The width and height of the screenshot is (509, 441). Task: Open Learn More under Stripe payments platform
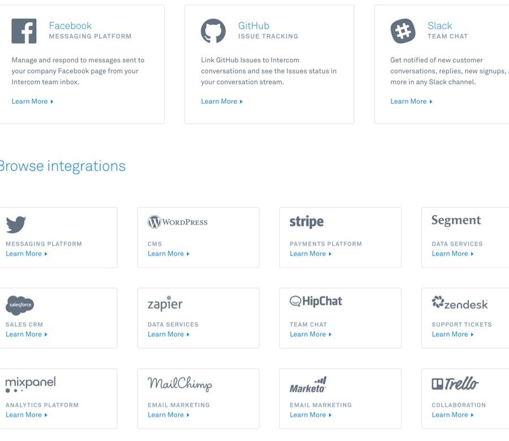point(310,254)
